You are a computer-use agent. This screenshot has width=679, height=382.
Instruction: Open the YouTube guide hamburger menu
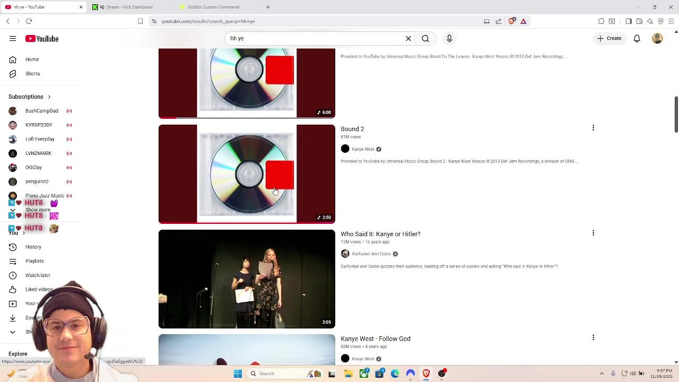[x=13, y=39]
